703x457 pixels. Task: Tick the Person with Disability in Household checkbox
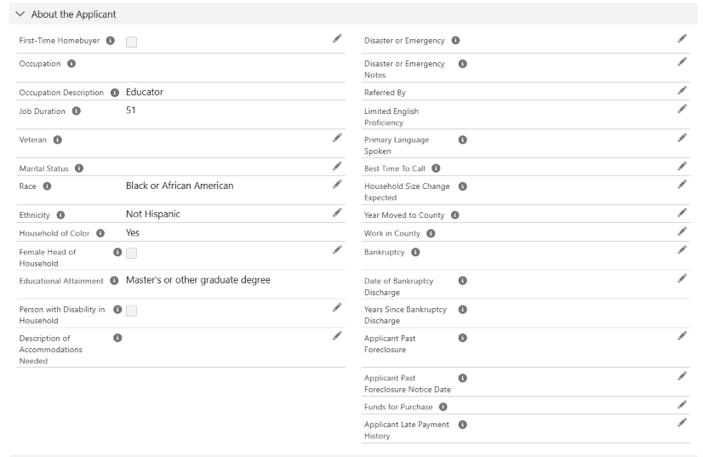click(x=132, y=311)
